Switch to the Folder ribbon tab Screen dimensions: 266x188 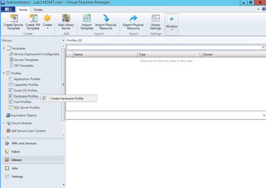tap(38, 10)
